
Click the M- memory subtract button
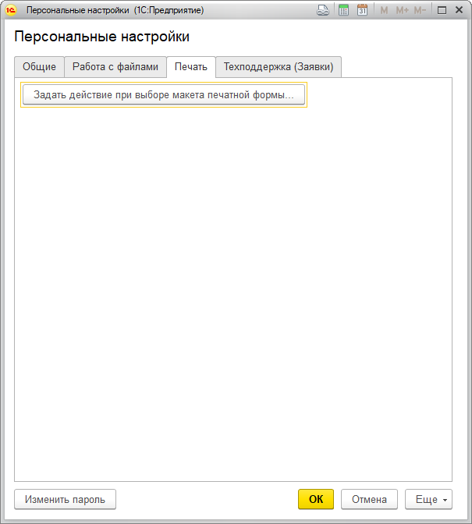[x=420, y=10]
